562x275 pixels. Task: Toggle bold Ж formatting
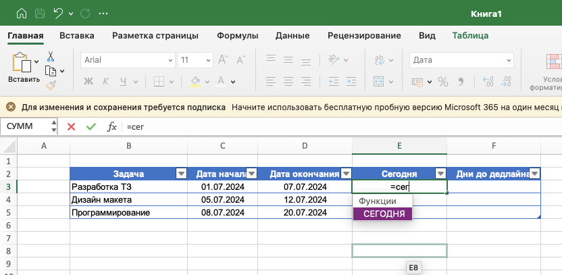(88, 82)
